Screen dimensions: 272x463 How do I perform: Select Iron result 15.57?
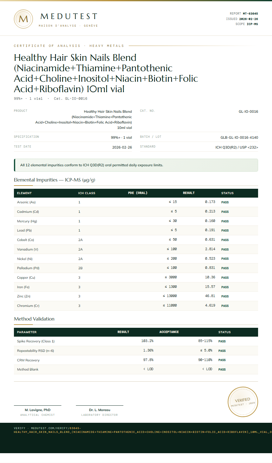tap(210, 287)
